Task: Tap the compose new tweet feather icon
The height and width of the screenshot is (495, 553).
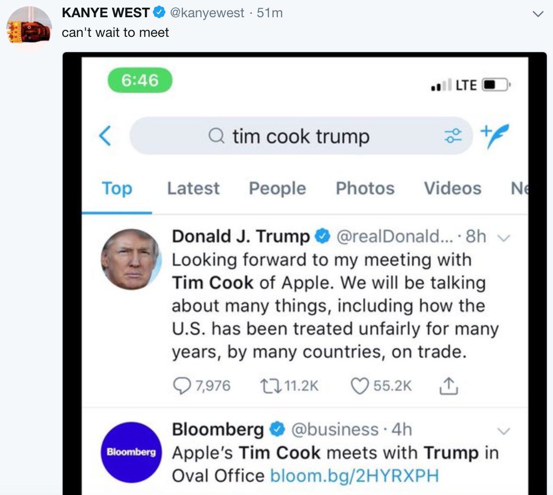Action: point(495,135)
